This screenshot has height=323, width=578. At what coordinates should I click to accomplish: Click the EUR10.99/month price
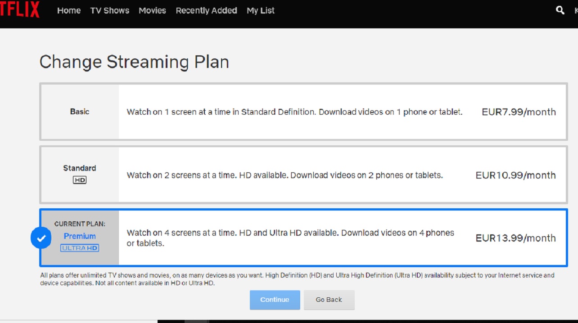(x=515, y=175)
